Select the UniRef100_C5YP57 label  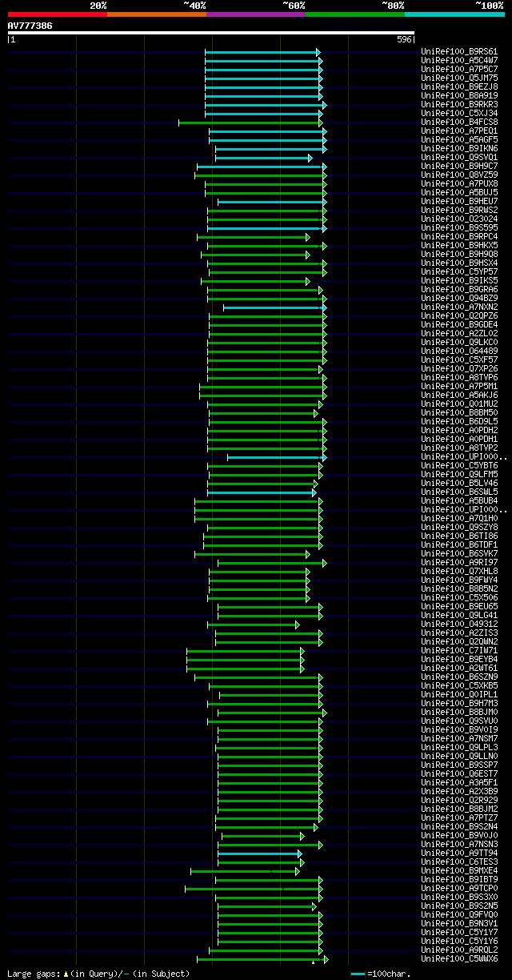click(x=459, y=271)
